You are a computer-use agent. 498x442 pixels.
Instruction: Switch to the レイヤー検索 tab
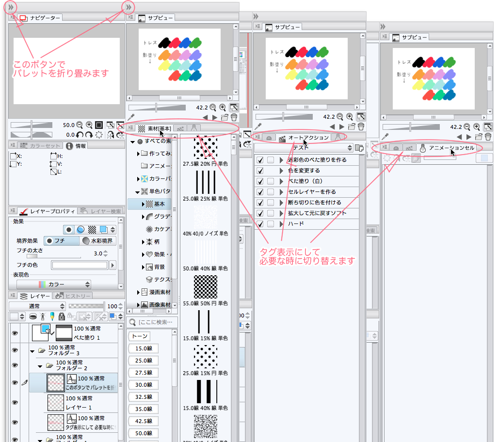pos(100,211)
